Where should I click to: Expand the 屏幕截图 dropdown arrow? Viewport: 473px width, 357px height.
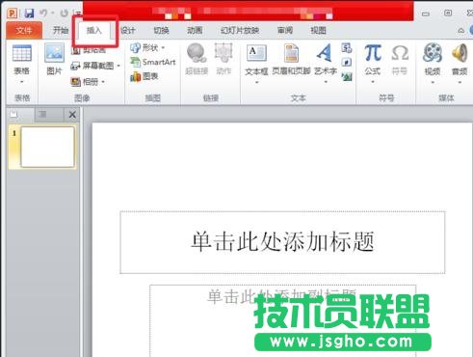click(118, 66)
